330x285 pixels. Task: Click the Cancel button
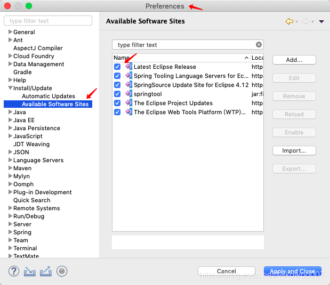click(x=227, y=271)
